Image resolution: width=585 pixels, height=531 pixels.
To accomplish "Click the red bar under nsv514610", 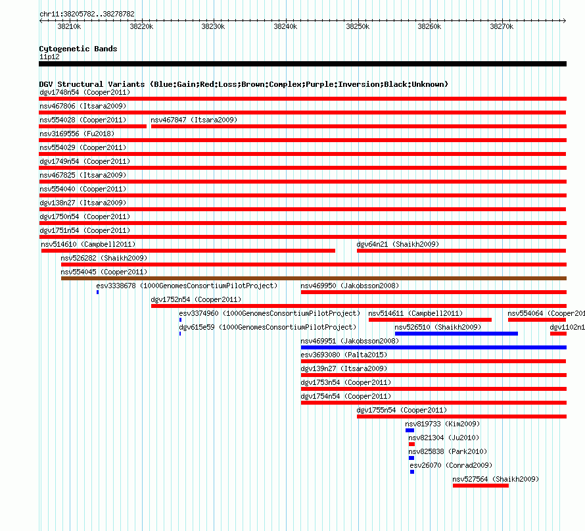I will tap(188, 251).
